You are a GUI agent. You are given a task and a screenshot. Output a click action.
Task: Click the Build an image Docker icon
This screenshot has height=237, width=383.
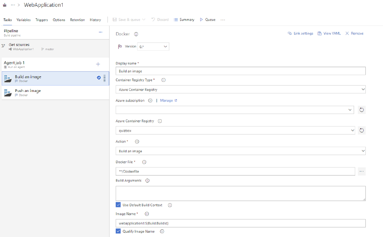click(x=8, y=79)
